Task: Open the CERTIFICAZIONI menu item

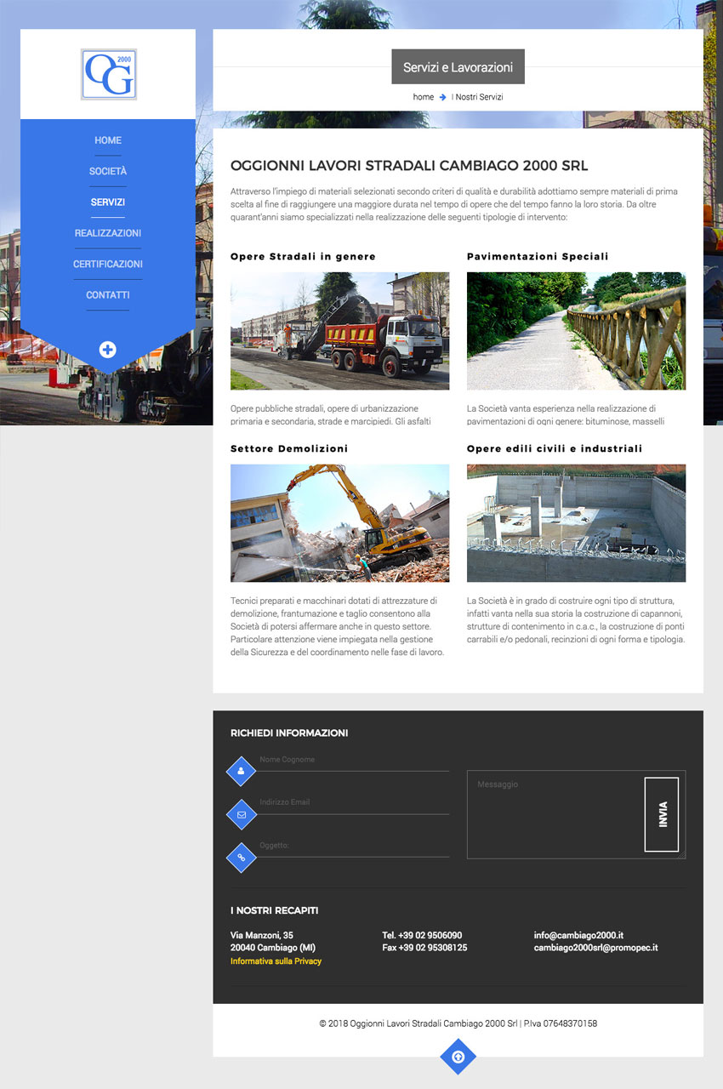Action: (x=108, y=265)
